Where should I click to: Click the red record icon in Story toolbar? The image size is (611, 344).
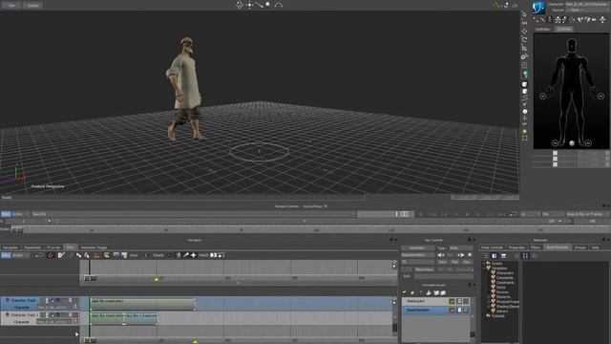pos(50,255)
